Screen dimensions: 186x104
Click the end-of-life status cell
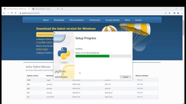tap(50, 97)
